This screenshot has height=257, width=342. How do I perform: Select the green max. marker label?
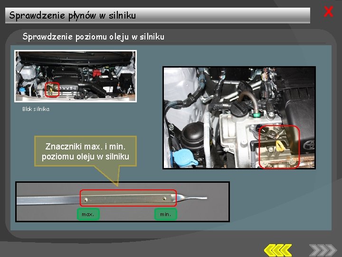pyautogui.click(x=88, y=214)
